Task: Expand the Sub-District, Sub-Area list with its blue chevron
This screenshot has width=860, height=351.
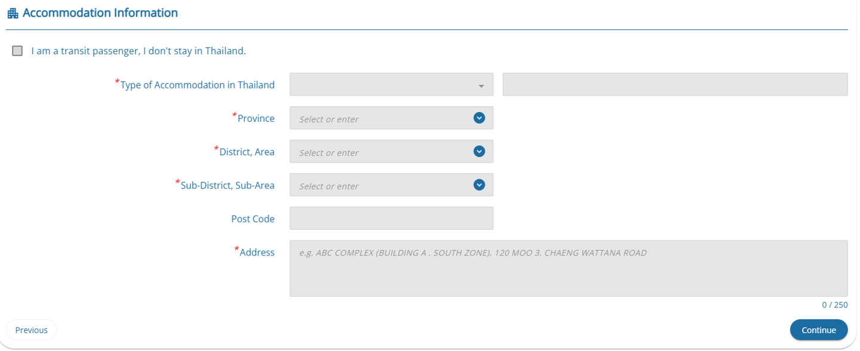Action: [x=479, y=184]
